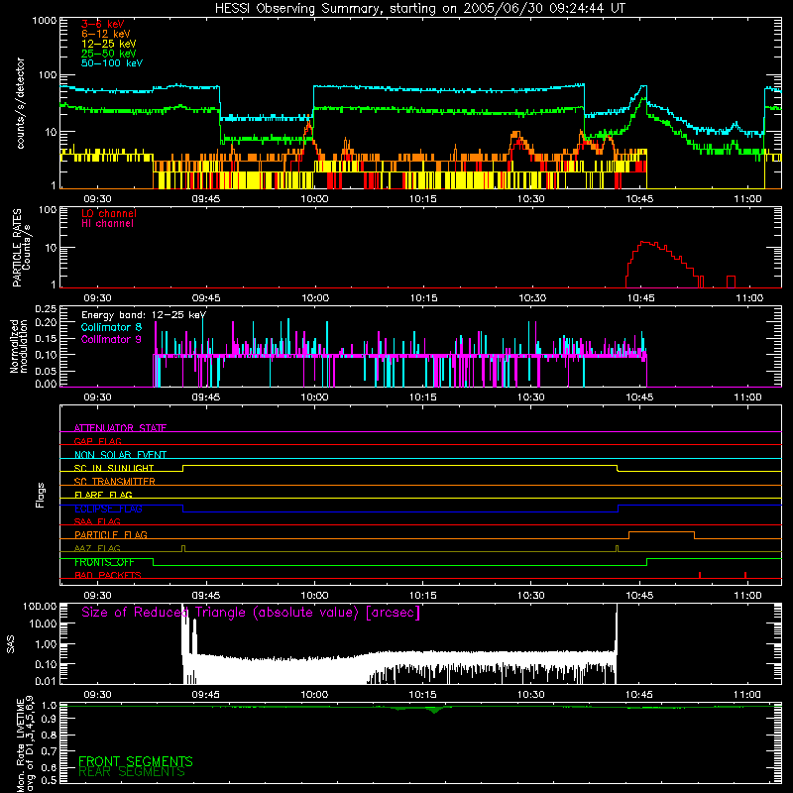Click the PARTICLE_FLAG label

(111, 534)
